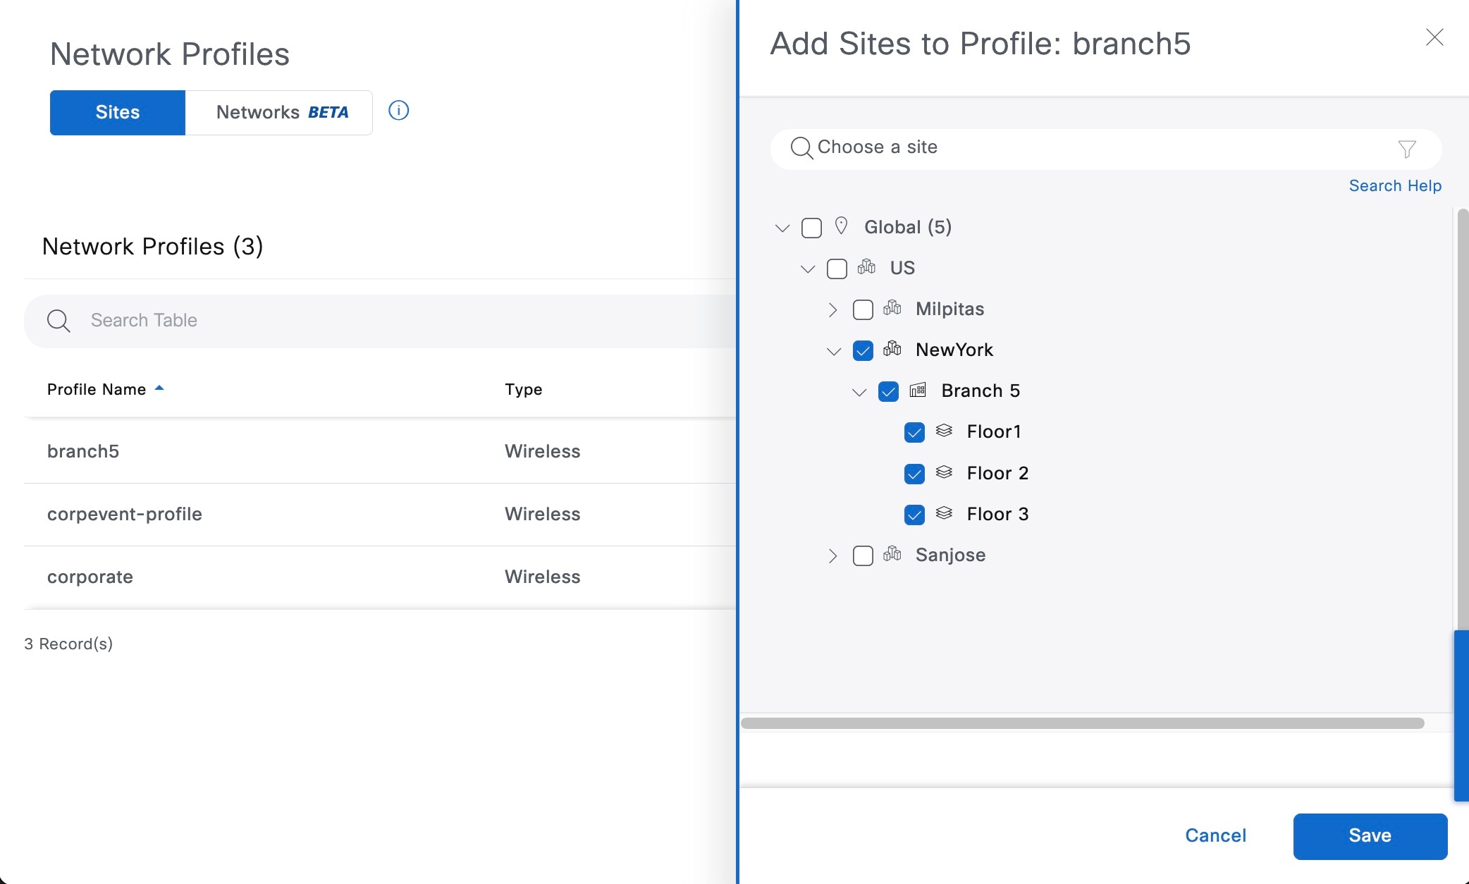Open the Search Help link

tap(1394, 185)
